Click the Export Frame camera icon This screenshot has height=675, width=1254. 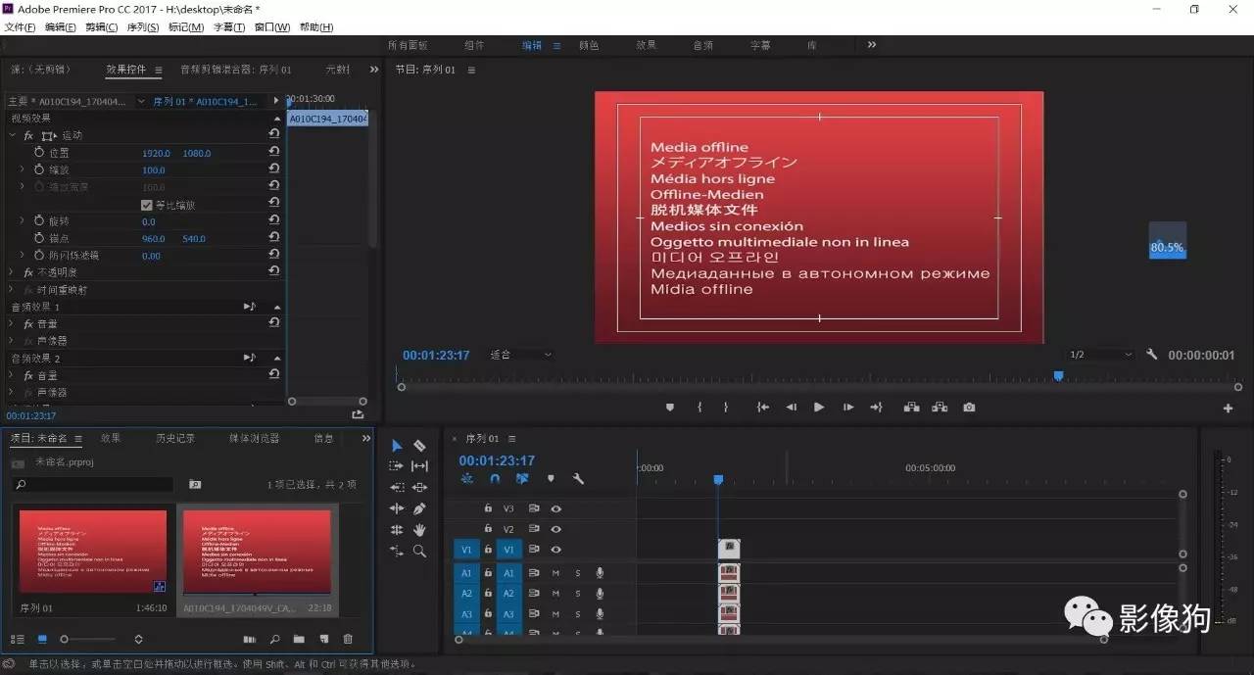[x=969, y=408]
